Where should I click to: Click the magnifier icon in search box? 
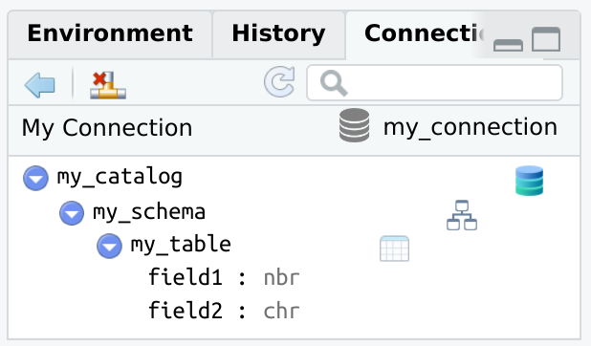(x=334, y=83)
